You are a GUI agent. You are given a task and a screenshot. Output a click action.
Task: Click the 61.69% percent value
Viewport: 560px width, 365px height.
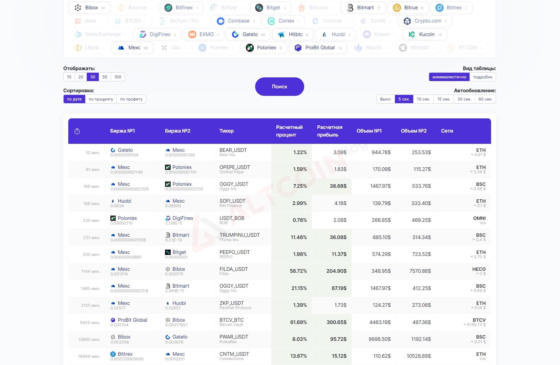pyautogui.click(x=299, y=322)
